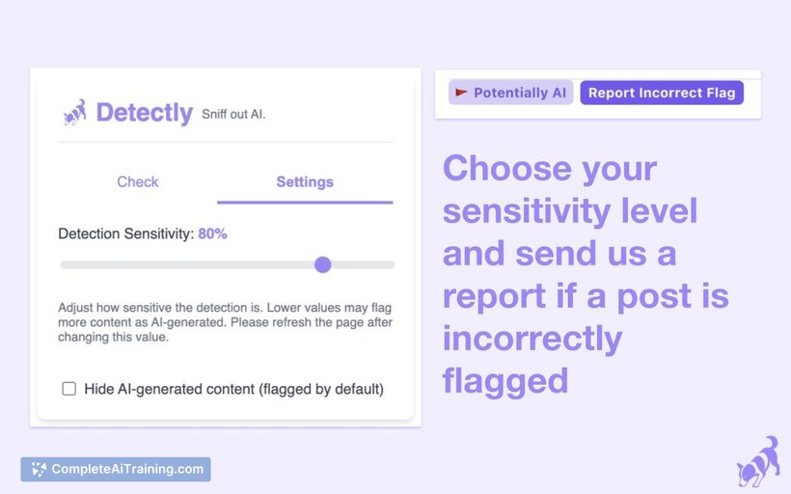
Task: Click the 'Hide AI-generated content' label text
Action: 233,389
